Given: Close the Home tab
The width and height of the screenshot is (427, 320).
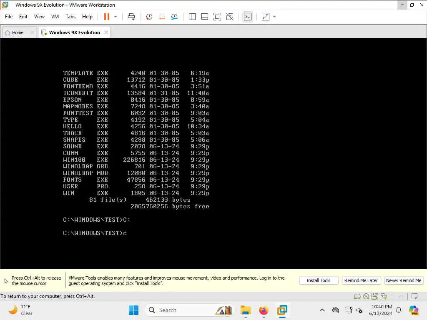Looking at the screenshot, I should point(32,32).
